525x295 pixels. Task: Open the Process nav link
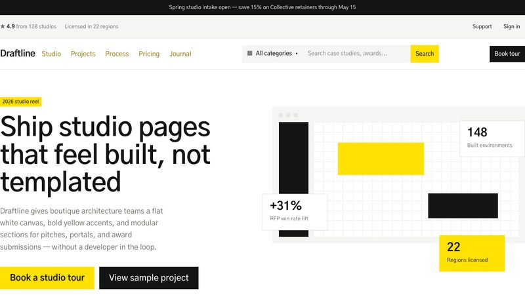coord(117,54)
